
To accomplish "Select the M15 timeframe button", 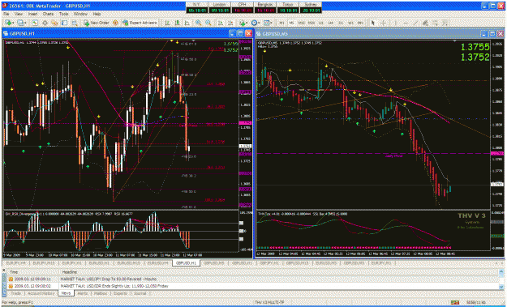I will pos(301,23).
